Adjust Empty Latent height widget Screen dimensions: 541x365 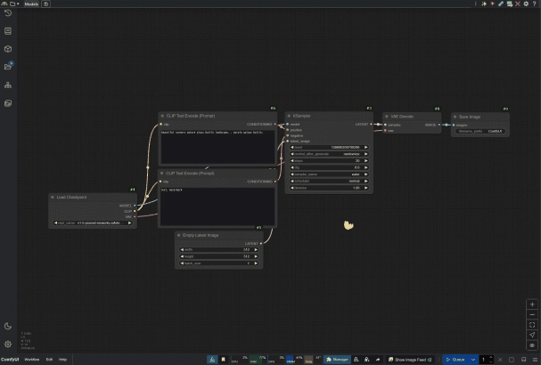pyautogui.click(x=218, y=256)
